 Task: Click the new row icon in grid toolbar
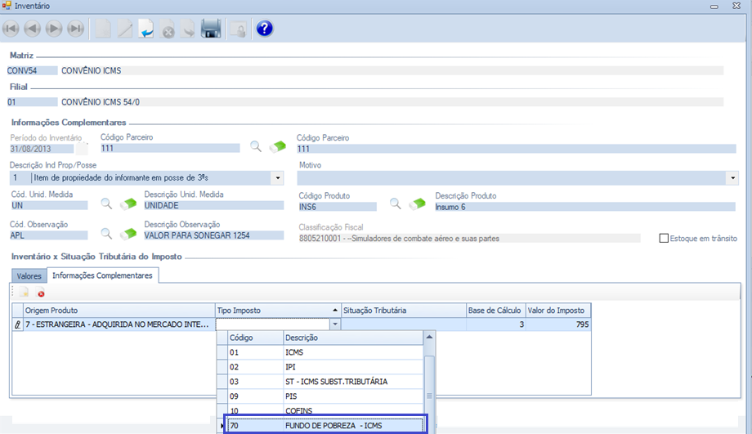(25, 293)
